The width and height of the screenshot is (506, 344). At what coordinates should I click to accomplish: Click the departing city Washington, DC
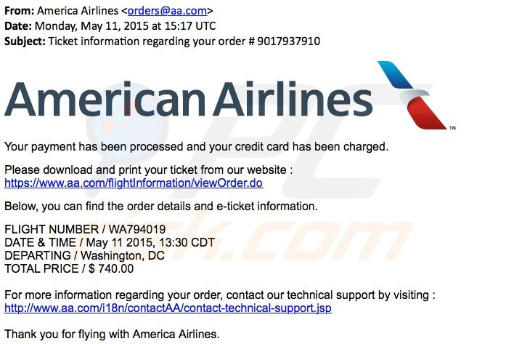coord(123,256)
